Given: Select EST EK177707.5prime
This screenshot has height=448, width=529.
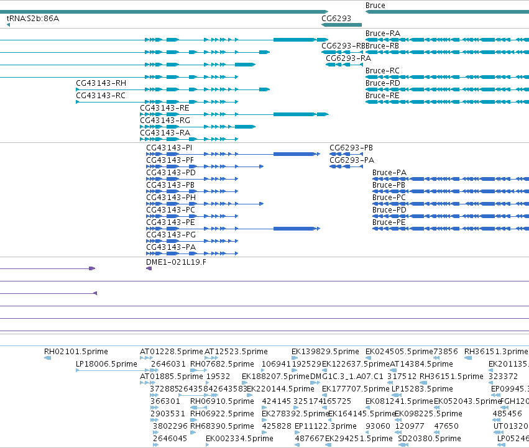Looking at the screenshot, I should [356, 390].
